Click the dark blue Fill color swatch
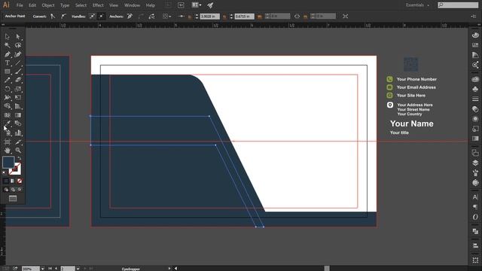This screenshot has height=271, width=482. tap(8, 163)
